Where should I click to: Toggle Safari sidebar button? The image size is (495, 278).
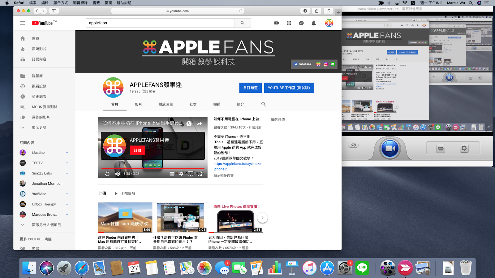(54, 11)
